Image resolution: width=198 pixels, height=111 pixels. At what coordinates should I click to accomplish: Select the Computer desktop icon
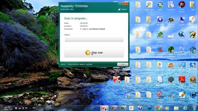pyautogui.click(x=182, y=20)
